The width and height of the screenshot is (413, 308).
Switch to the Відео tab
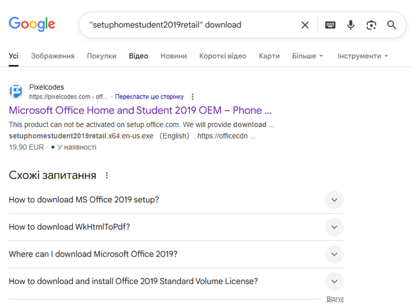(138, 56)
